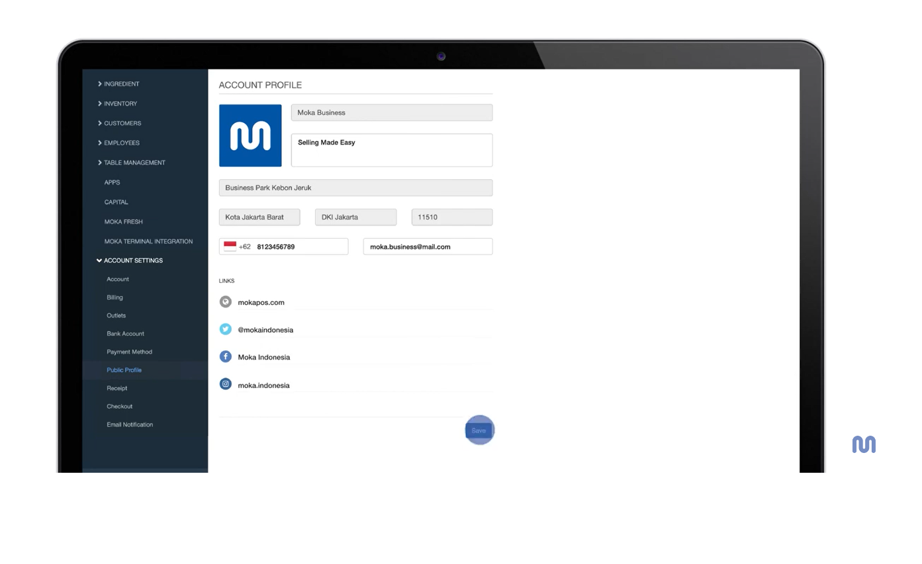
Task: Click the Selling Made Easy description field
Action: pyautogui.click(x=392, y=150)
